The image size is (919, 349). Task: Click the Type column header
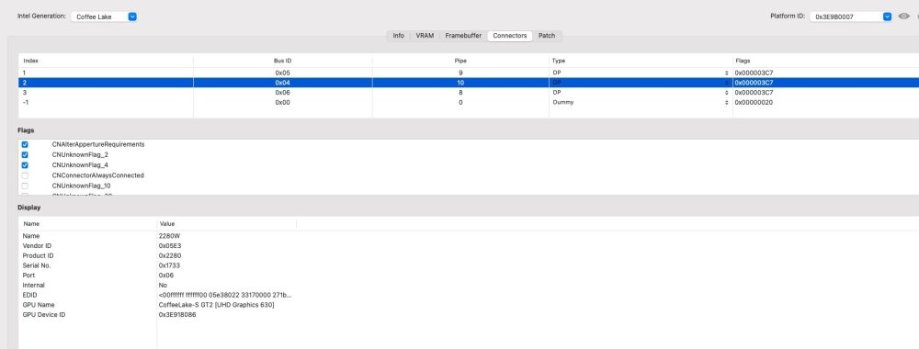(x=559, y=61)
